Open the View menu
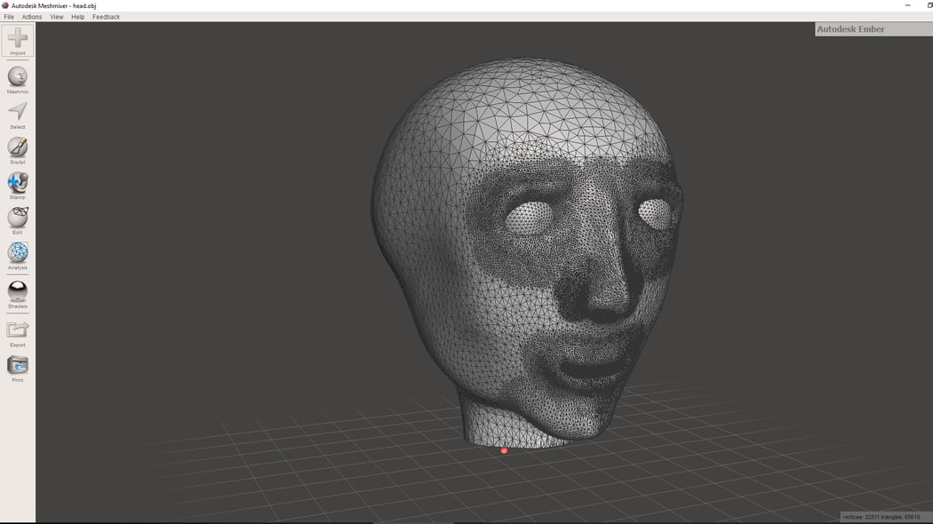Viewport: 933px width, 524px height. tap(56, 16)
